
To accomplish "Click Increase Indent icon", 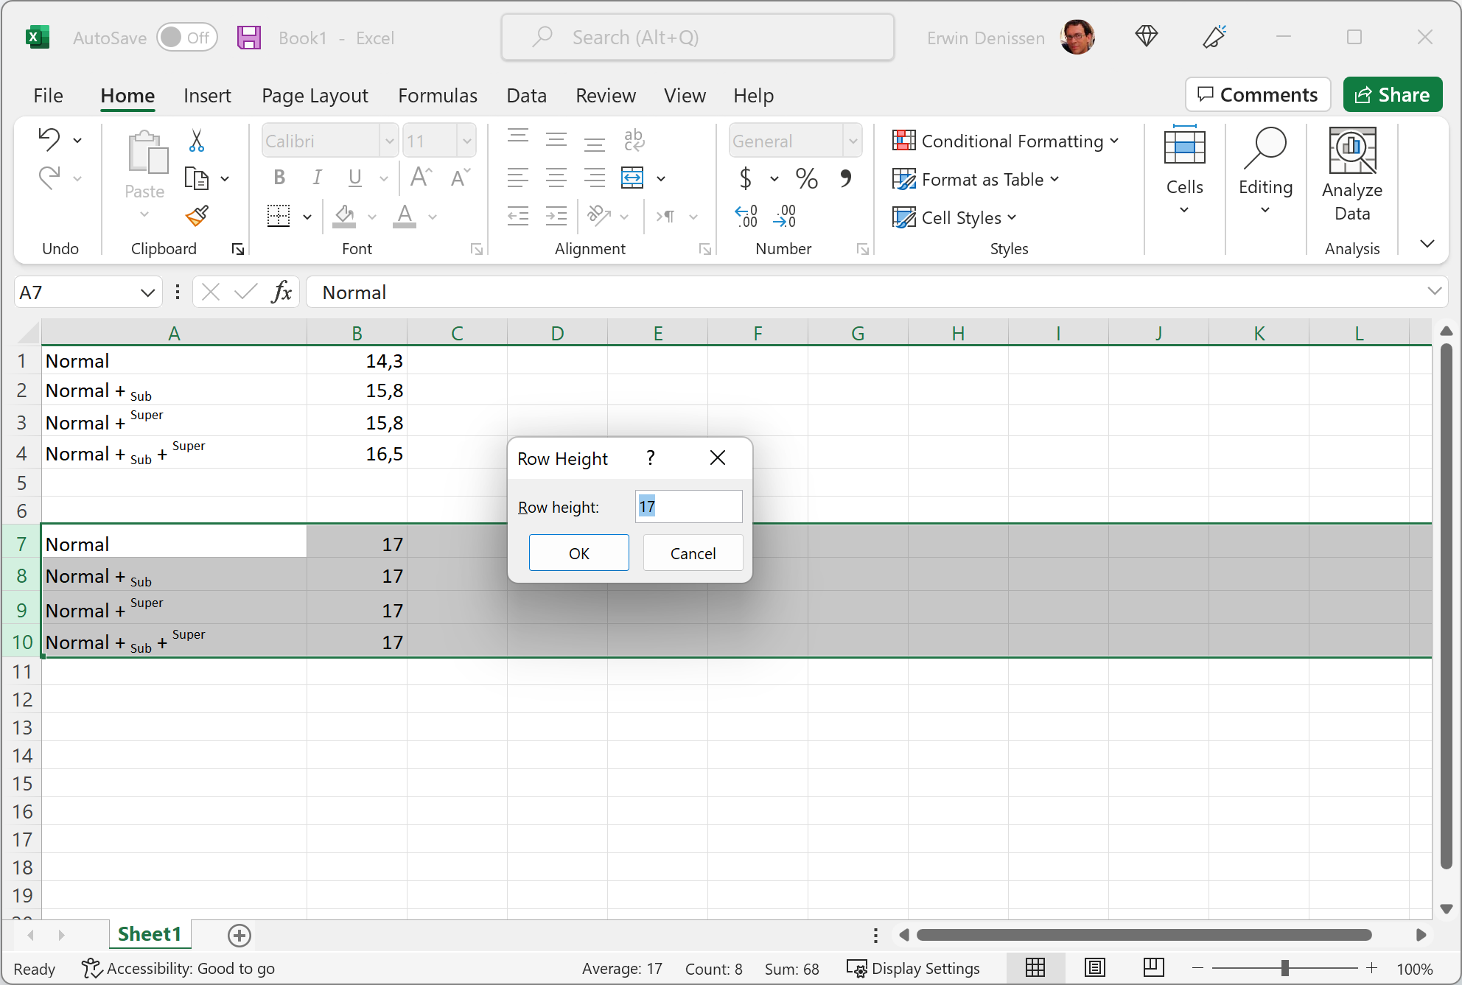I will [556, 216].
